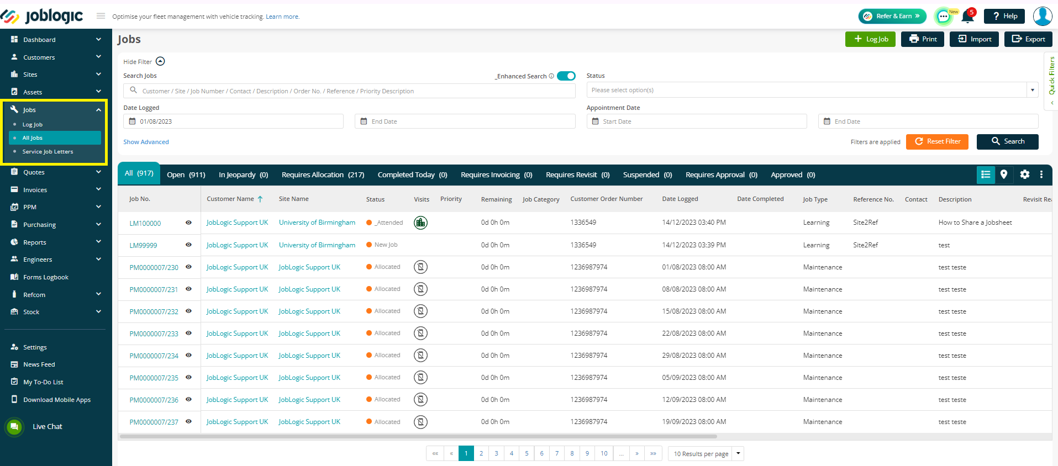1058x466 pixels.
Task: Open News Feed from sidebar
Action: pos(39,364)
